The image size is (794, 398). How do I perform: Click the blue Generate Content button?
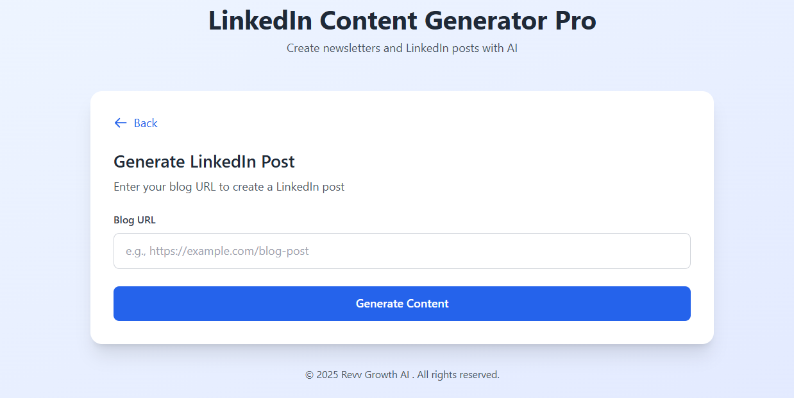click(402, 303)
